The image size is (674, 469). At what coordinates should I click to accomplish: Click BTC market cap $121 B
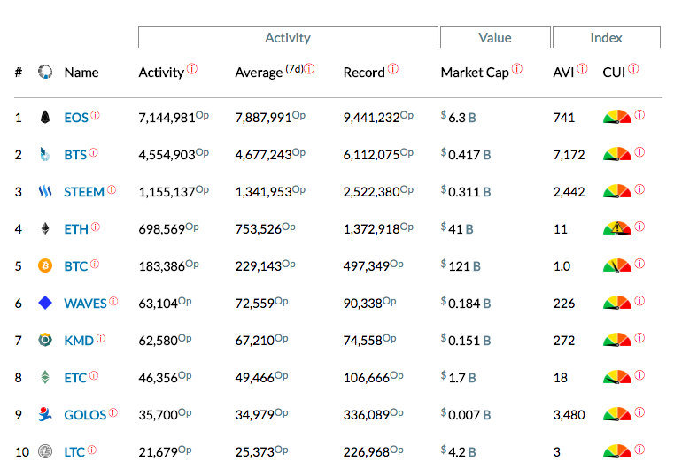coord(461,265)
